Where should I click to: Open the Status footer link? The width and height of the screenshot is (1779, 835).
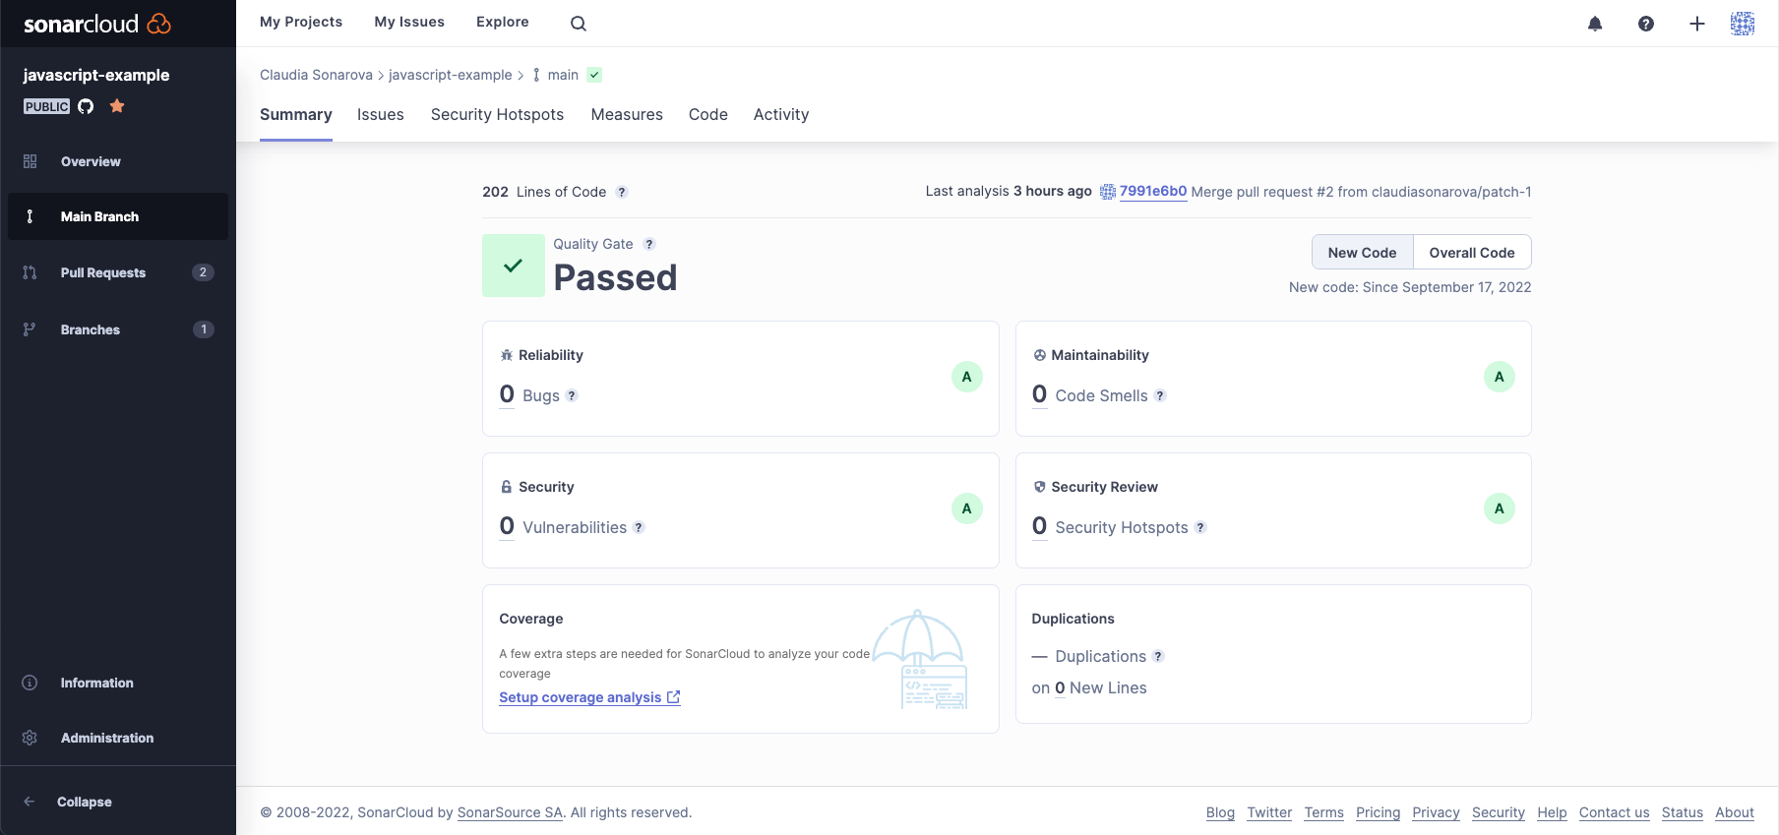(x=1683, y=812)
